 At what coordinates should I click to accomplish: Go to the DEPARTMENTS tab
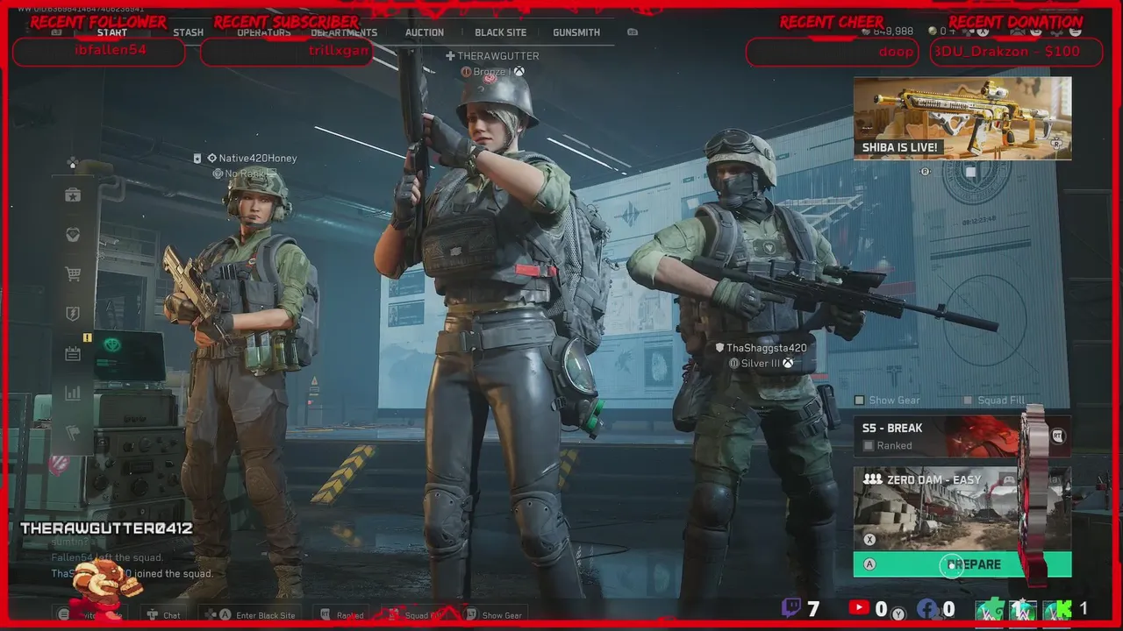(344, 32)
